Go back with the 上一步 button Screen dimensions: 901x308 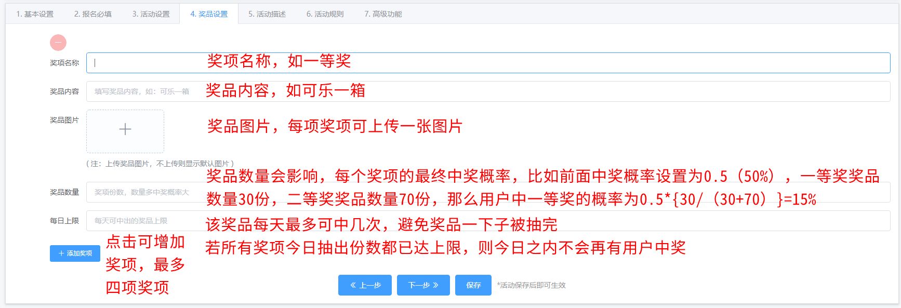coord(365,285)
